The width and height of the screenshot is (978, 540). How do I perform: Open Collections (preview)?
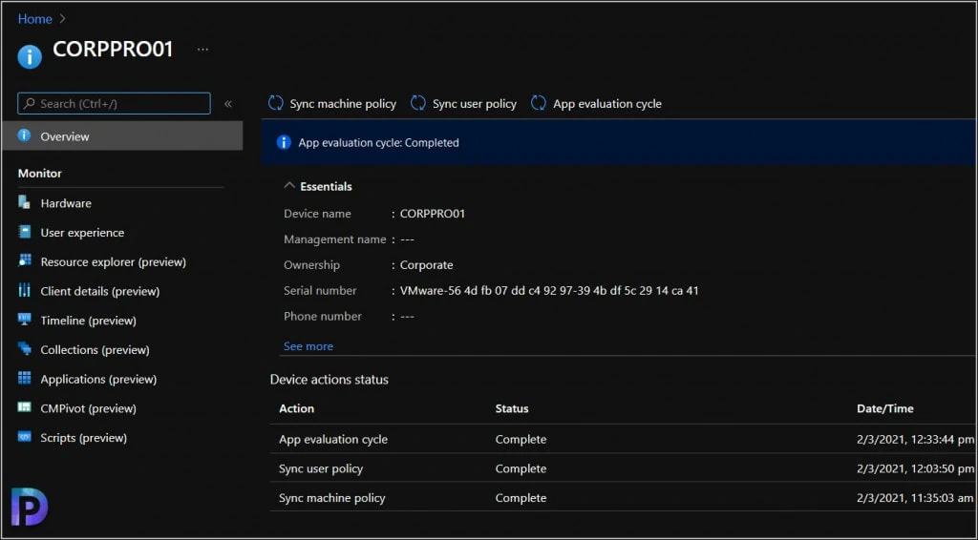[95, 349]
